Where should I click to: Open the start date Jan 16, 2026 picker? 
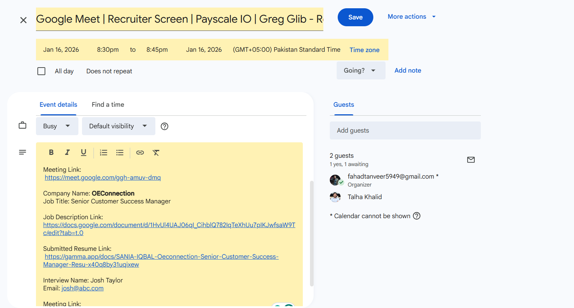pyautogui.click(x=61, y=50)
